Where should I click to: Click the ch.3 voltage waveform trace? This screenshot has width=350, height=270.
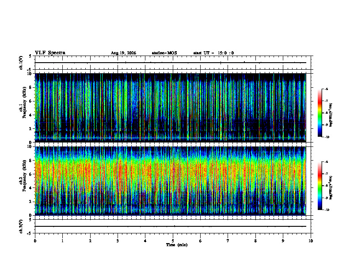171,226
